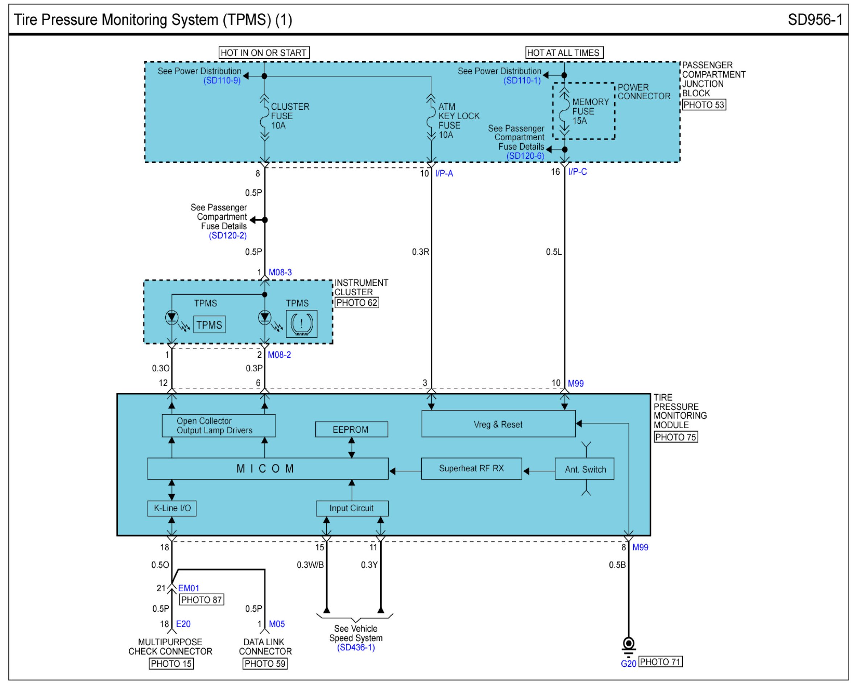Click the SD120-6 fuse details link
The height and width of the screenshot is (683, 852).
(525, 156)
